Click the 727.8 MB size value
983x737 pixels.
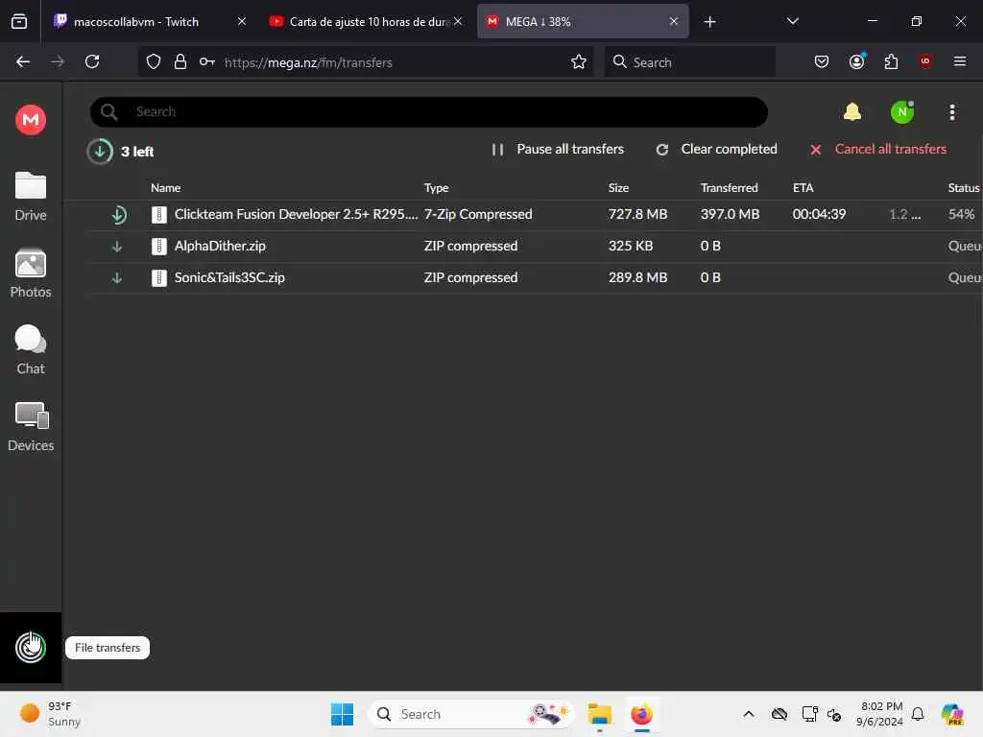click(x=637, y=214)
